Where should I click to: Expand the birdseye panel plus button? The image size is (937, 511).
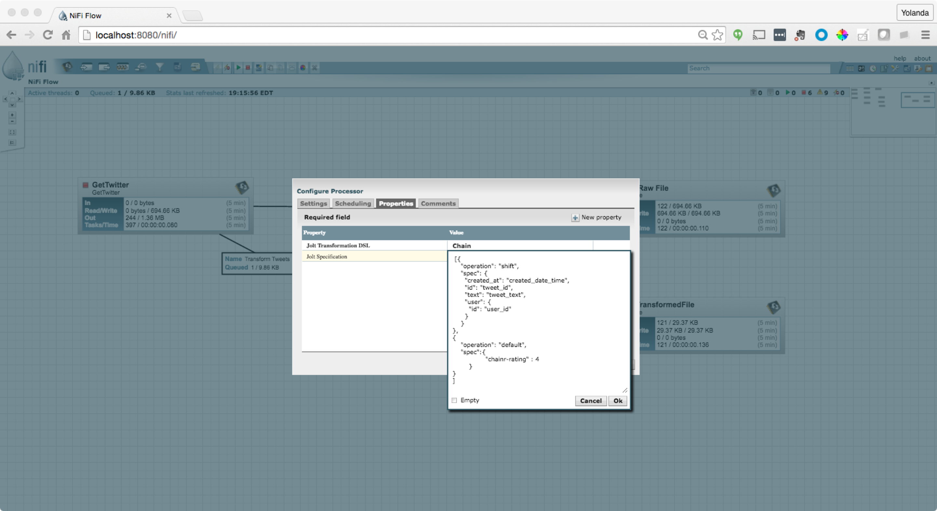[931, 83]
